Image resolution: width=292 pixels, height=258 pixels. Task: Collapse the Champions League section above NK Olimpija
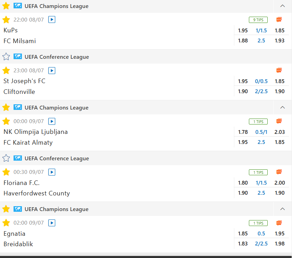coord(282,107)
